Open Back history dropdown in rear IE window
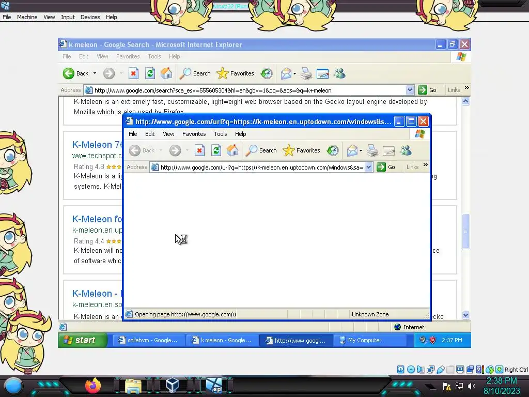The image size is (529, 397). [95, 73]
